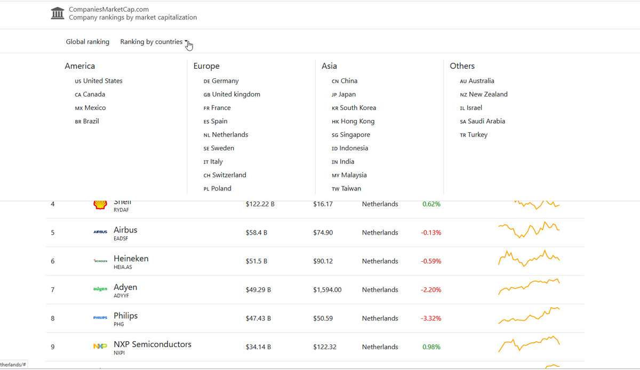640x370 pixels.
Task: Click the Airbus logo icon
Action: click(x=100, y=232)
